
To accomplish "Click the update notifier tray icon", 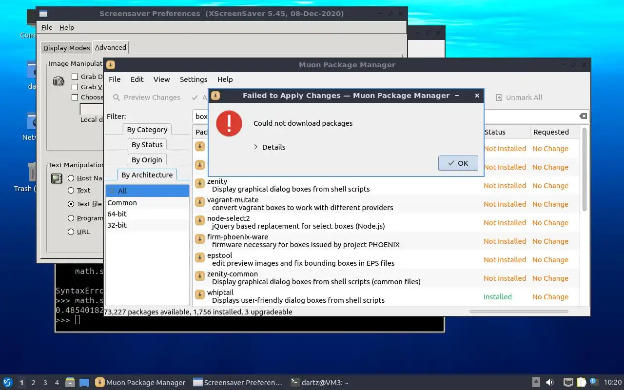I will pyautogui.click(x=594, y=382).
